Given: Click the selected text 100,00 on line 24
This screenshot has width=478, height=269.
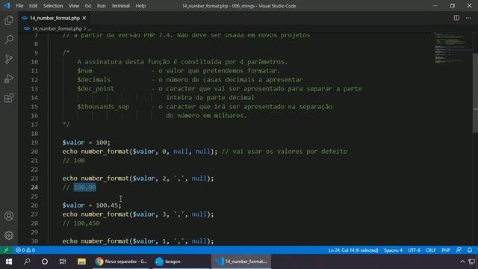Looking at the screenshot, I should tap(84, 188).
